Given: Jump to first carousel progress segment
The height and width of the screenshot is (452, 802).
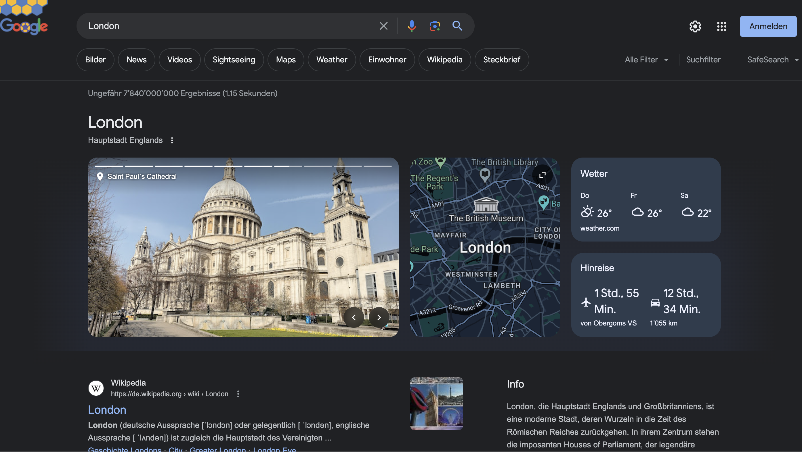Looking at the screenshot, I should 109,166.
